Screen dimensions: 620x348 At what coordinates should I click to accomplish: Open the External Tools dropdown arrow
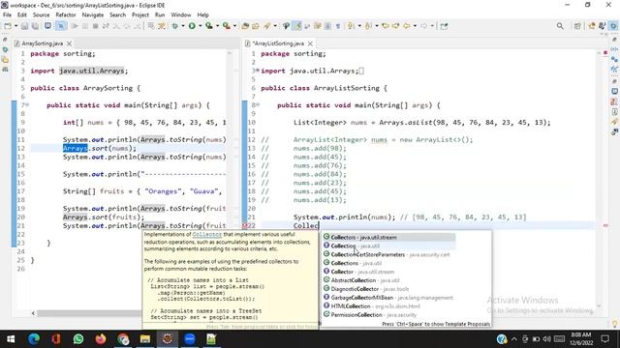234,26
